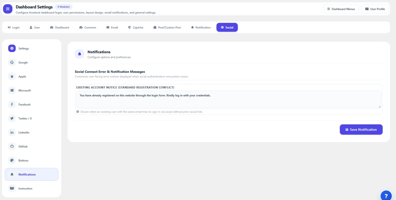Click the 9 Modules badge
The height and width of the screenshot is (200, 396).
63,7
